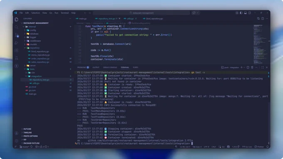
Task: Open the Testing flask view
Action: click(16, 58)
